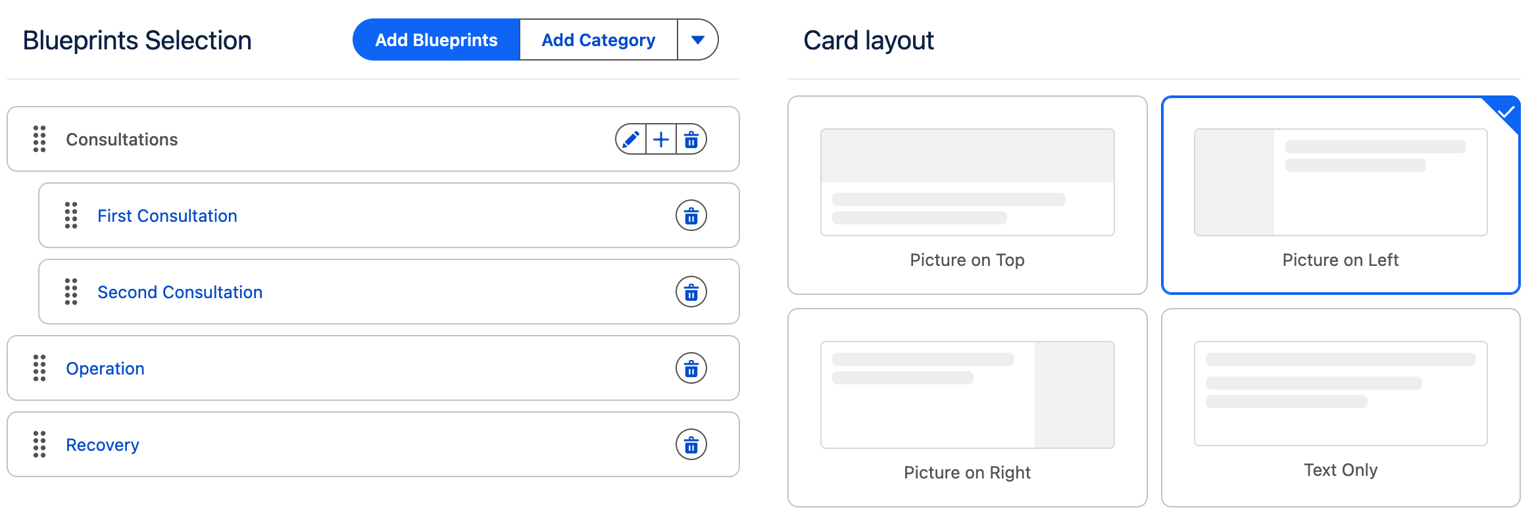Click the Add Category button
This screenshot has height=516, width=1534.
pos(598,40)
